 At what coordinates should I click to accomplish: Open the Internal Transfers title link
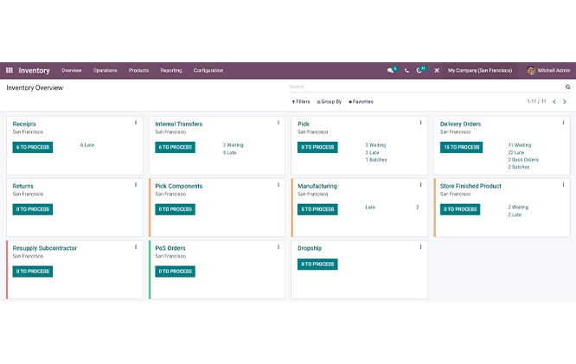pyautogui.click(x=179, y=125)
